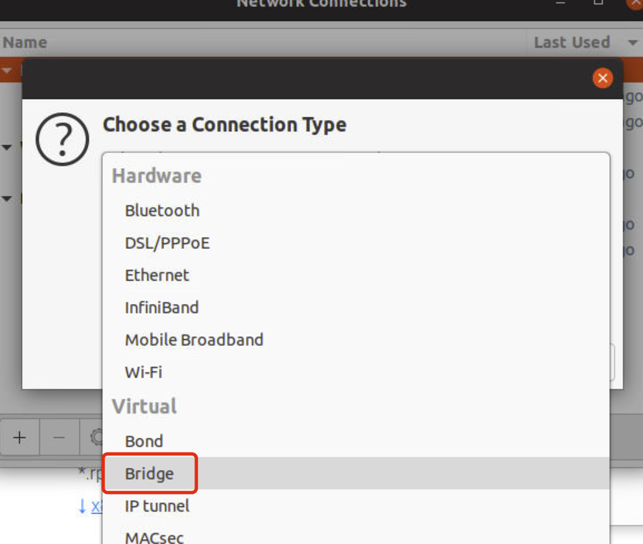Viewport: 643px width, 544px height.
Task: Select the highlighted Bridge option
Action: coord(149,474)
